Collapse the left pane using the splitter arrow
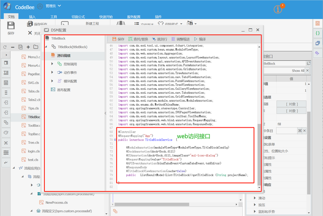The image size is (323, 216). point(105,113)
